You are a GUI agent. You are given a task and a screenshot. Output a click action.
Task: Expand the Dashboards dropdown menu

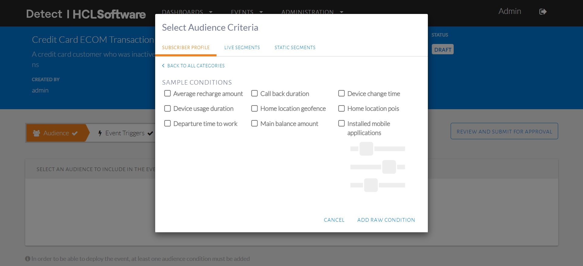(187, 12)
